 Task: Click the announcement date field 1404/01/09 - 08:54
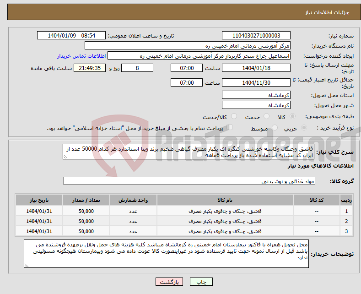pos(71,35)
